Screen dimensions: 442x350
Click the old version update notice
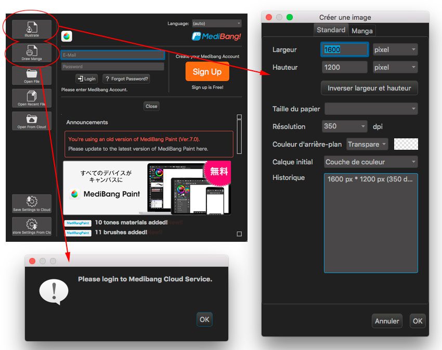click(149, 144)
